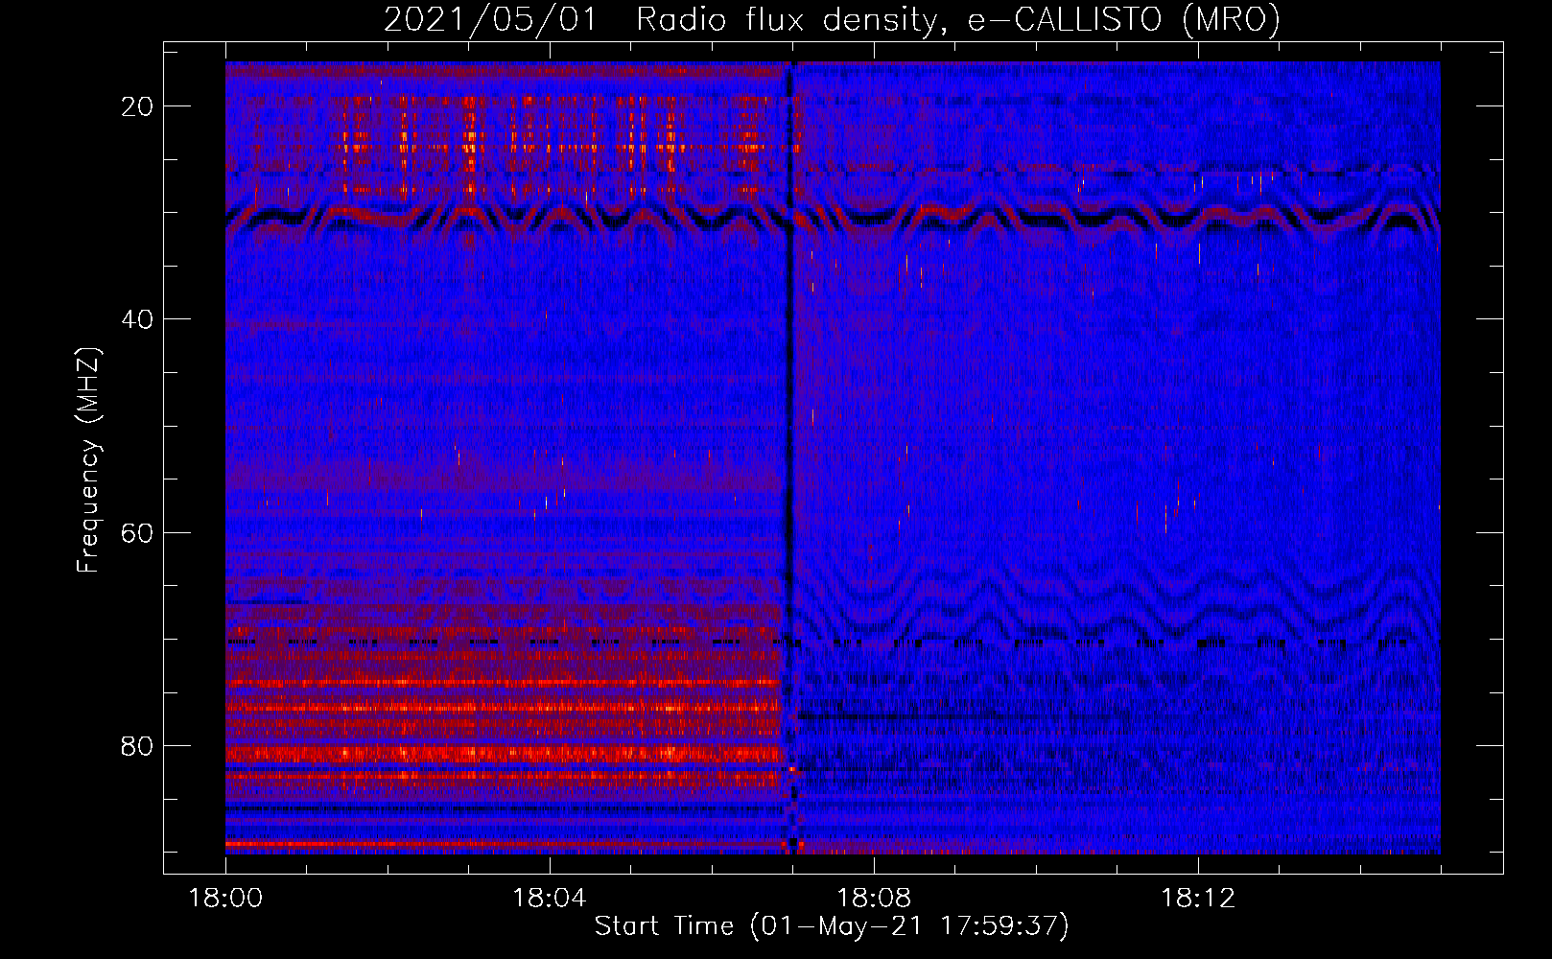Click the '18:00' time tick label
1552x959 pixels.
(225, 899)
